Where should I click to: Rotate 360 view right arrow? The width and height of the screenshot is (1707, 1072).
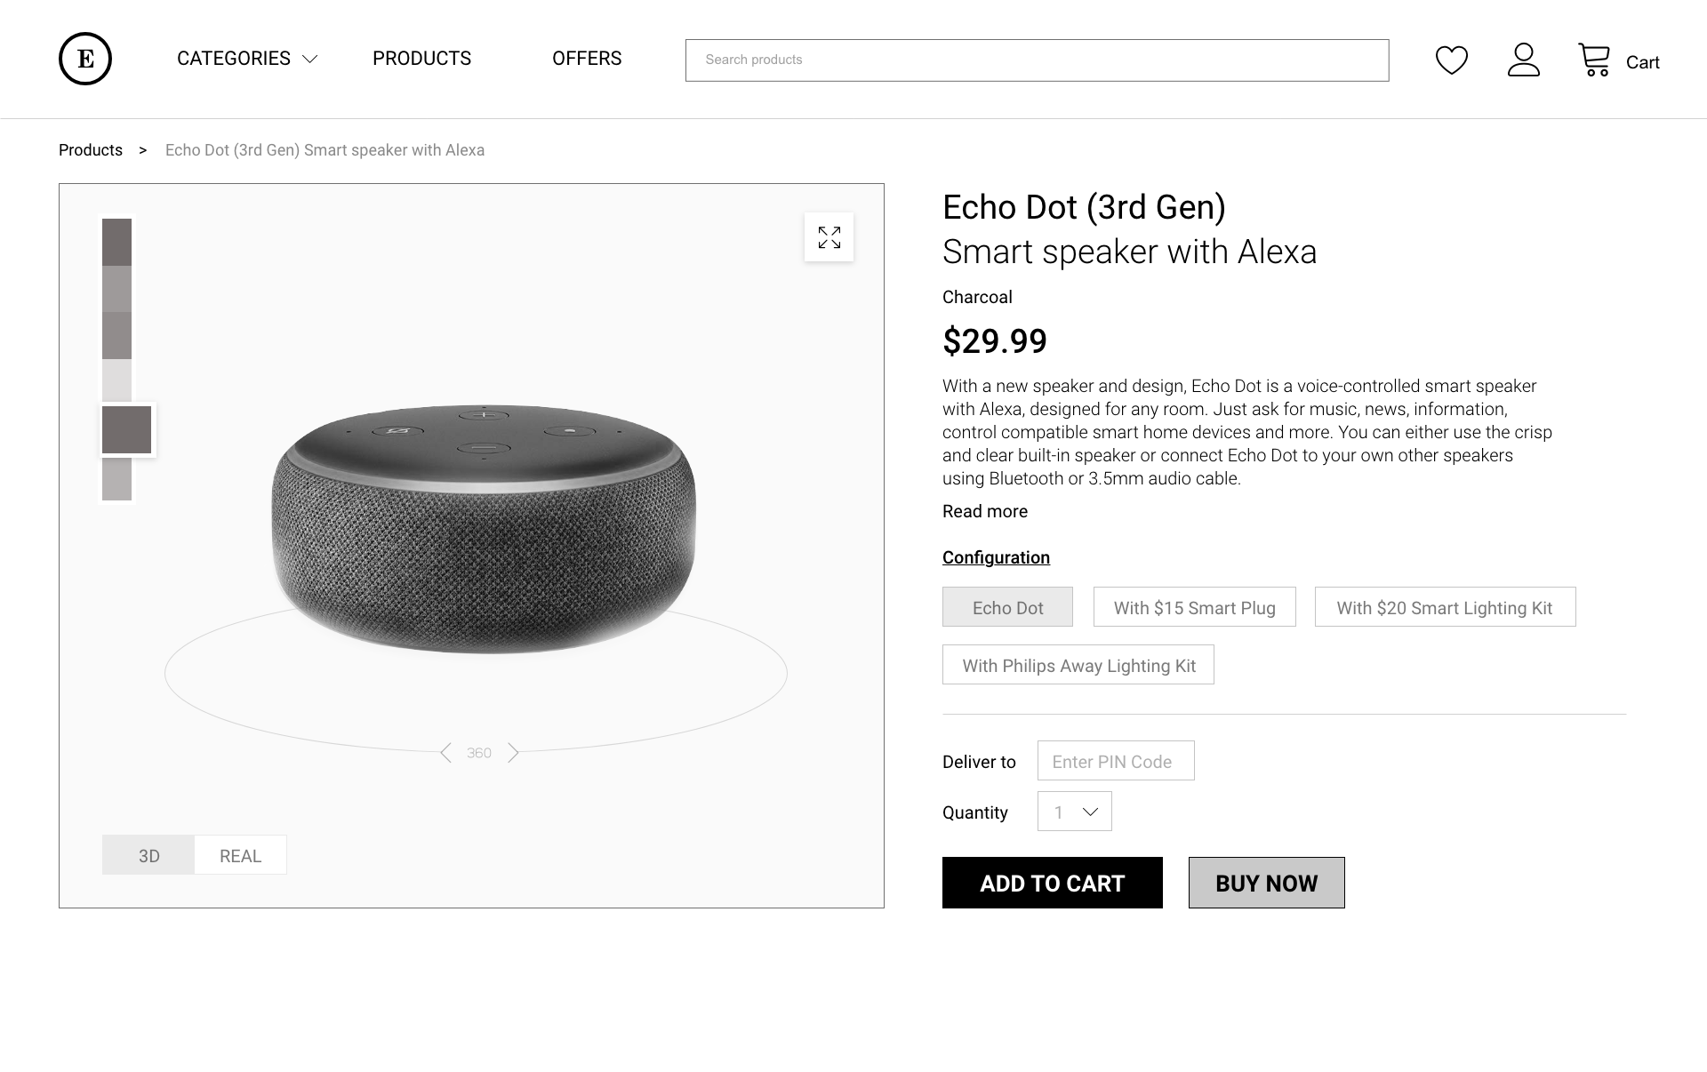point(513,753)
